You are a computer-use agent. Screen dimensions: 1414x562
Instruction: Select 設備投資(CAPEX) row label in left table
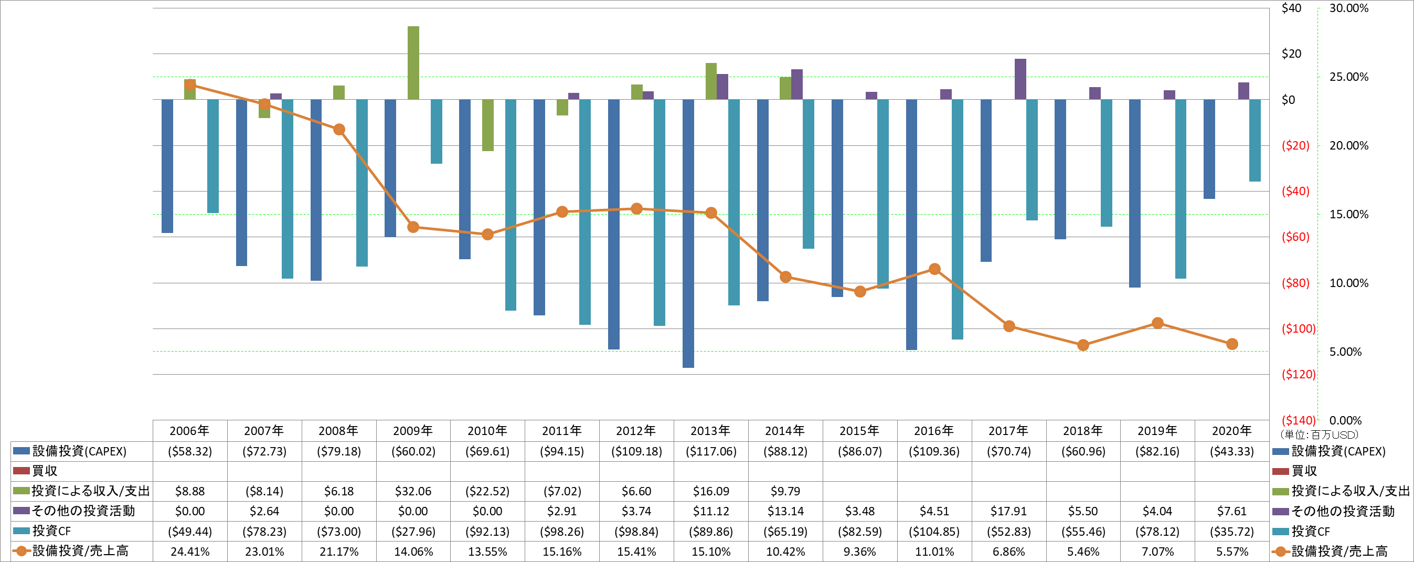[80, 451]
